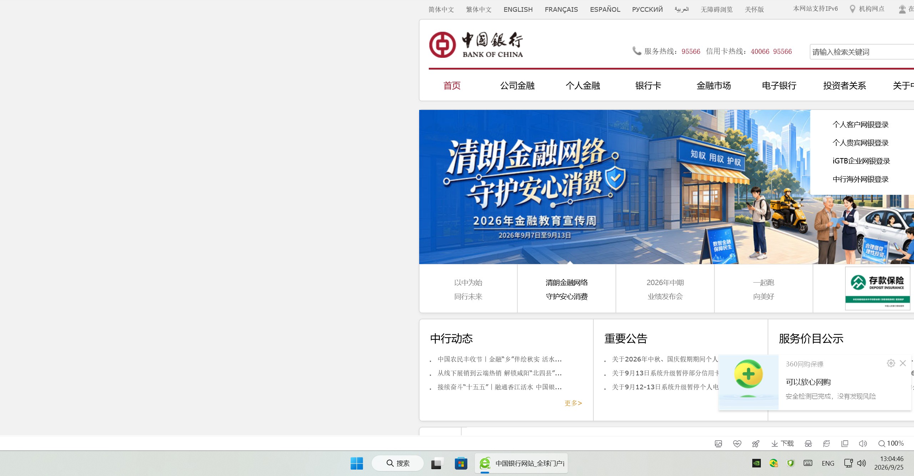Open the 金融市场 navigation menu
This screenshot has width=914, height=476.
[x=714, y=86]
